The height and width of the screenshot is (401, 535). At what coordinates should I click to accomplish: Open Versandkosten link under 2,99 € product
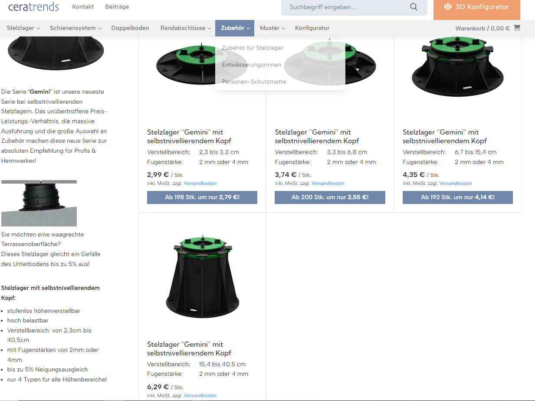click(200, 183)
